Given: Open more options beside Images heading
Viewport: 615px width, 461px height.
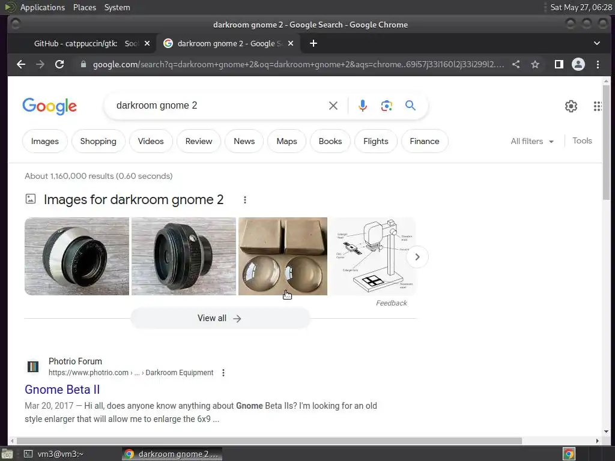Looking at the screenshot, I should (245, 200).
